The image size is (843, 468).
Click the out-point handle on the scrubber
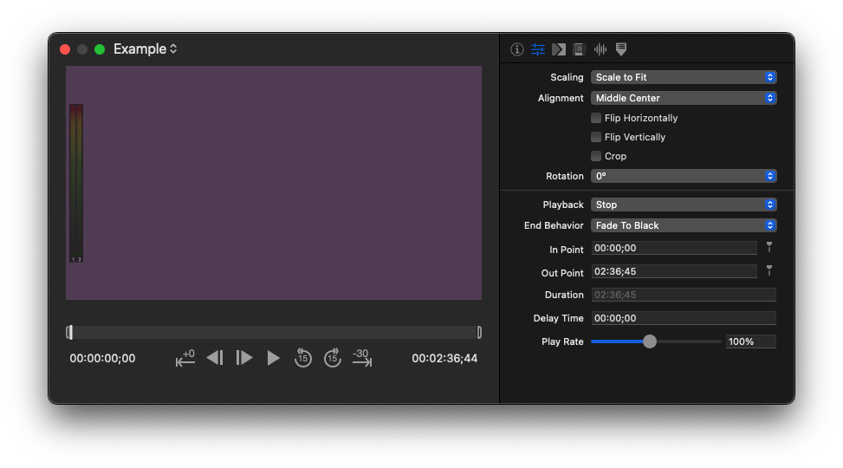click(x=479, y=333)
